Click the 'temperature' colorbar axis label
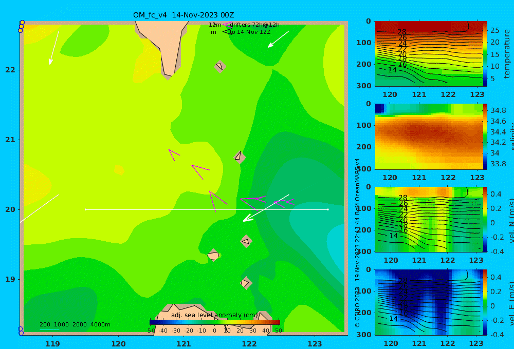This screenshot has height=349, width=514. point(507,54)
